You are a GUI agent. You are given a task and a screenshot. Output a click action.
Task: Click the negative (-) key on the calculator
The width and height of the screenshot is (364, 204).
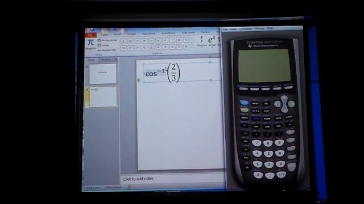point(281,175)
